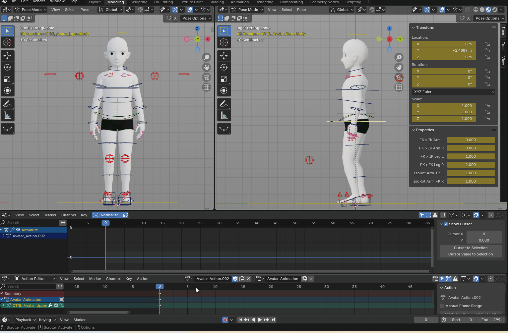
Task: Uncheck the Show Cursor checkbox
Action: (x=446, y=224)
